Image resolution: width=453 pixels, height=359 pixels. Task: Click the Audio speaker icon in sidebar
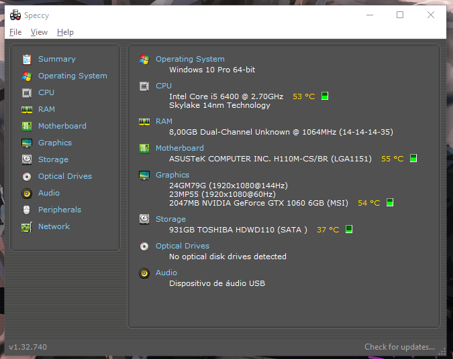(27, 193)
